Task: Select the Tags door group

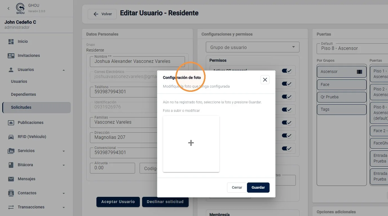Action: (x=342, y=109)
